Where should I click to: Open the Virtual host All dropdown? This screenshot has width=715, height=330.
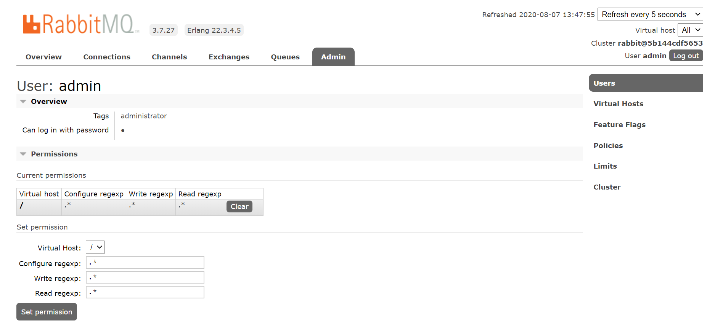690,30
